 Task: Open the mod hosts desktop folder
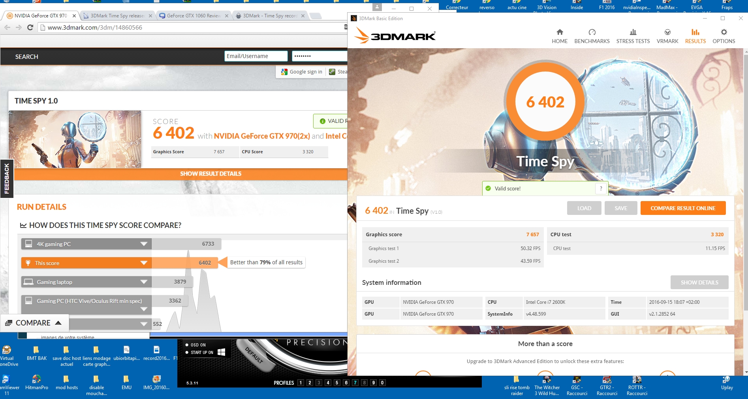[x=66, y=382]
